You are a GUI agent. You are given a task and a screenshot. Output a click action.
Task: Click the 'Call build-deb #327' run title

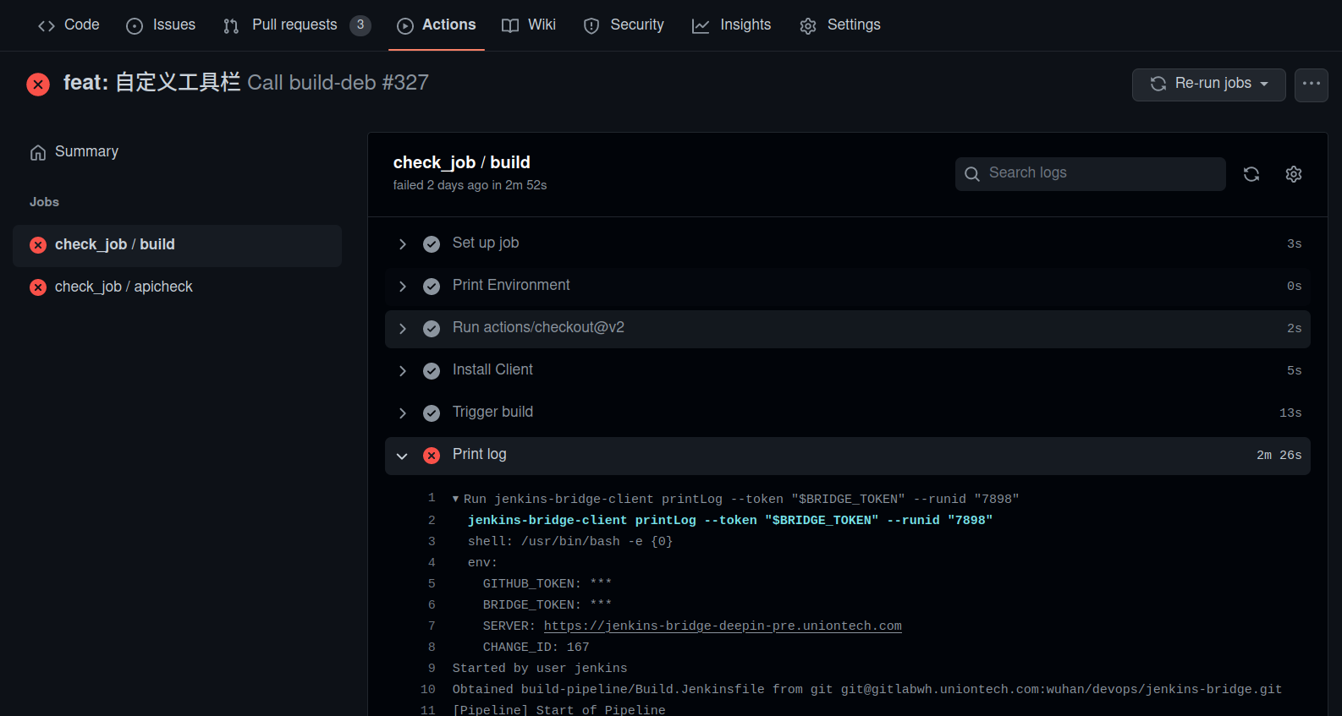click(x=338, y=83)
